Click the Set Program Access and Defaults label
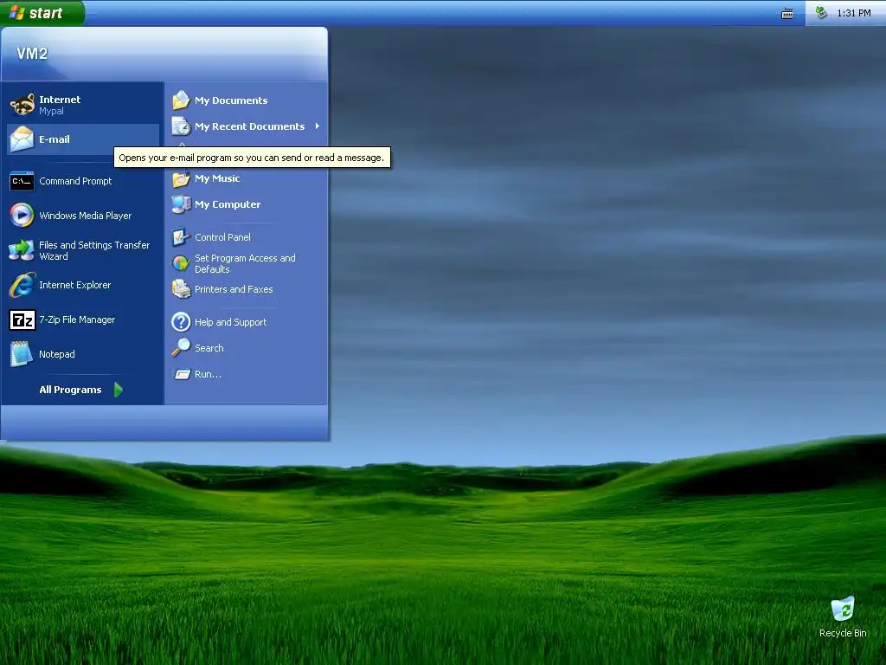Image resolution: width=886 pixels, height=665 pixels. (245, 263)
